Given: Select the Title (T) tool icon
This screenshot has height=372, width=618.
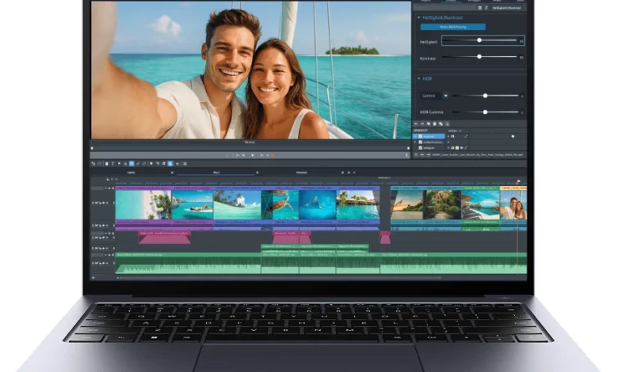Looking at the screenshot, I should tap(113, 163).
